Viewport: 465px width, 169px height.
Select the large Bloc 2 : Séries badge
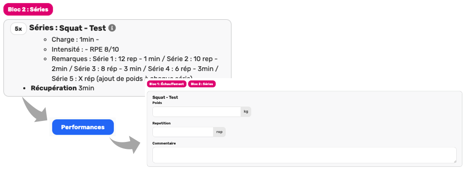pos(28,10)
